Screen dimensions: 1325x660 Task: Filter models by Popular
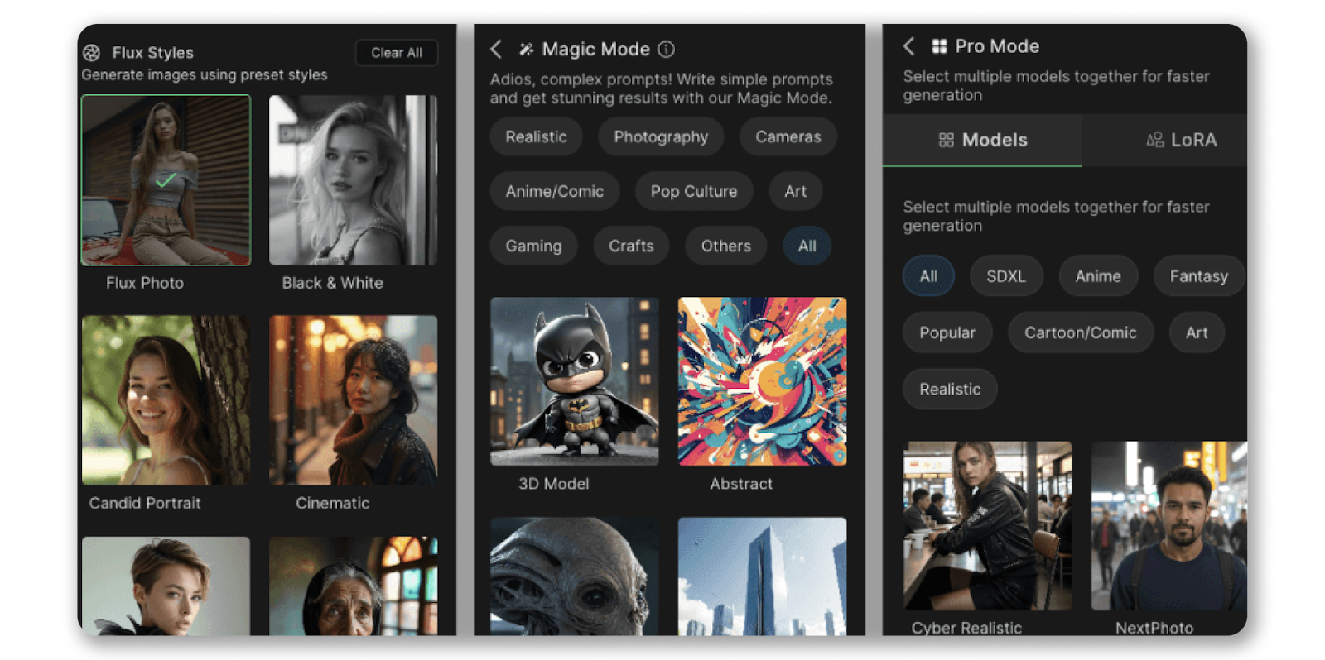pyautogui.click(x=947, y=332)
